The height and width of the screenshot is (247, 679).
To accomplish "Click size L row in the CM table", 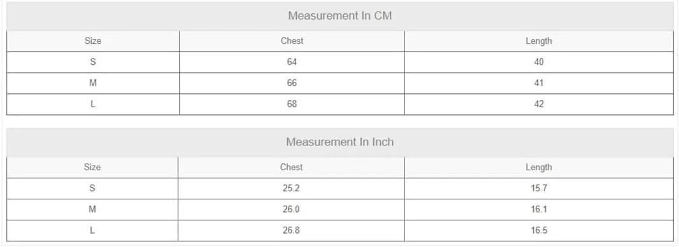I will tap(340, 105).
